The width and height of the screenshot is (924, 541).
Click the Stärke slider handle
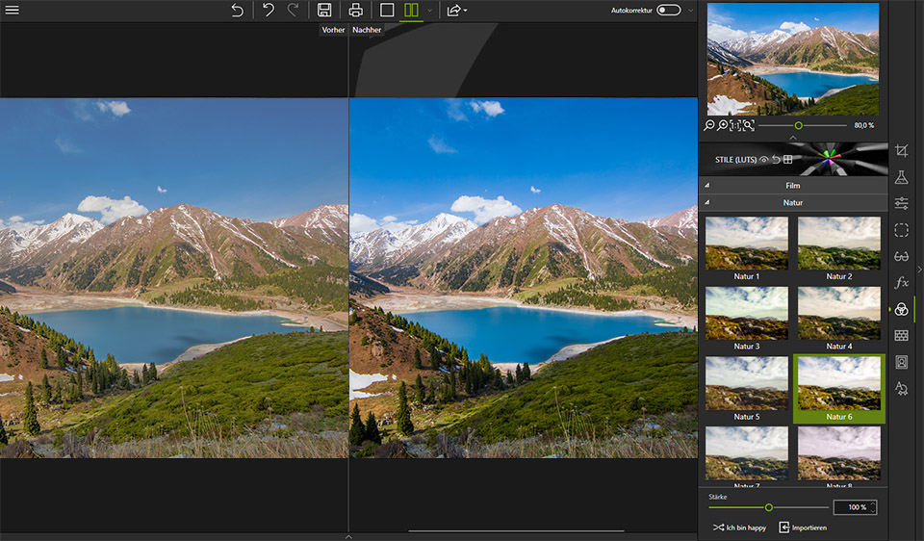768,507
